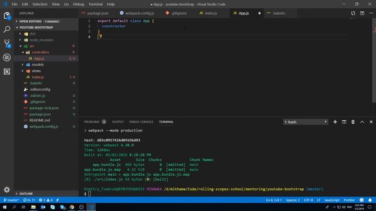Open the Debug view in activity bar
This screenshot has width=376, height=211.
coord(6,57)
